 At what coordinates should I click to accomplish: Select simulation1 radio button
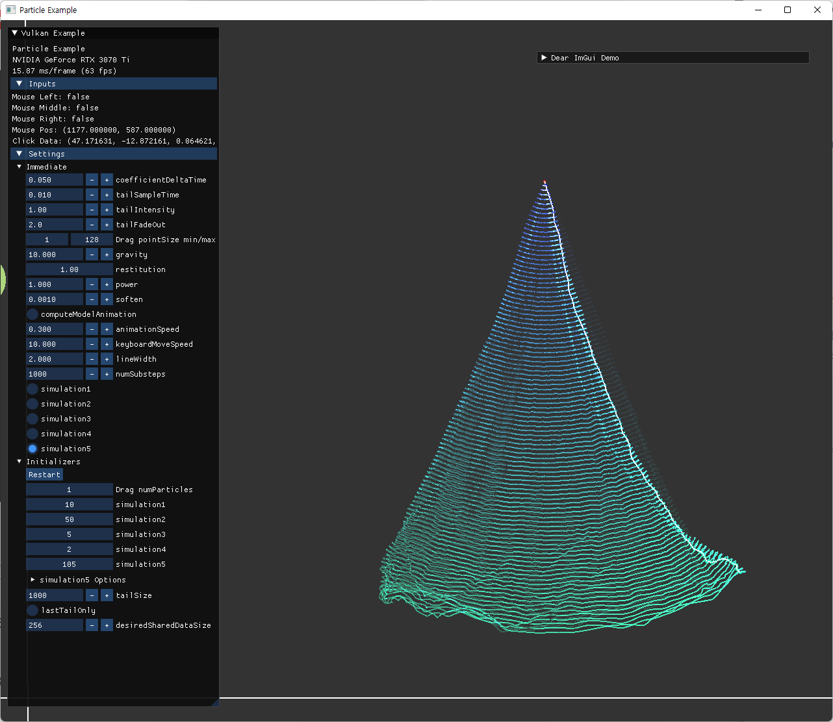32,389
